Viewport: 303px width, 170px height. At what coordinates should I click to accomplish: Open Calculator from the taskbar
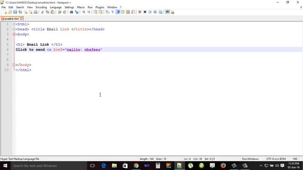coord(158,166)
